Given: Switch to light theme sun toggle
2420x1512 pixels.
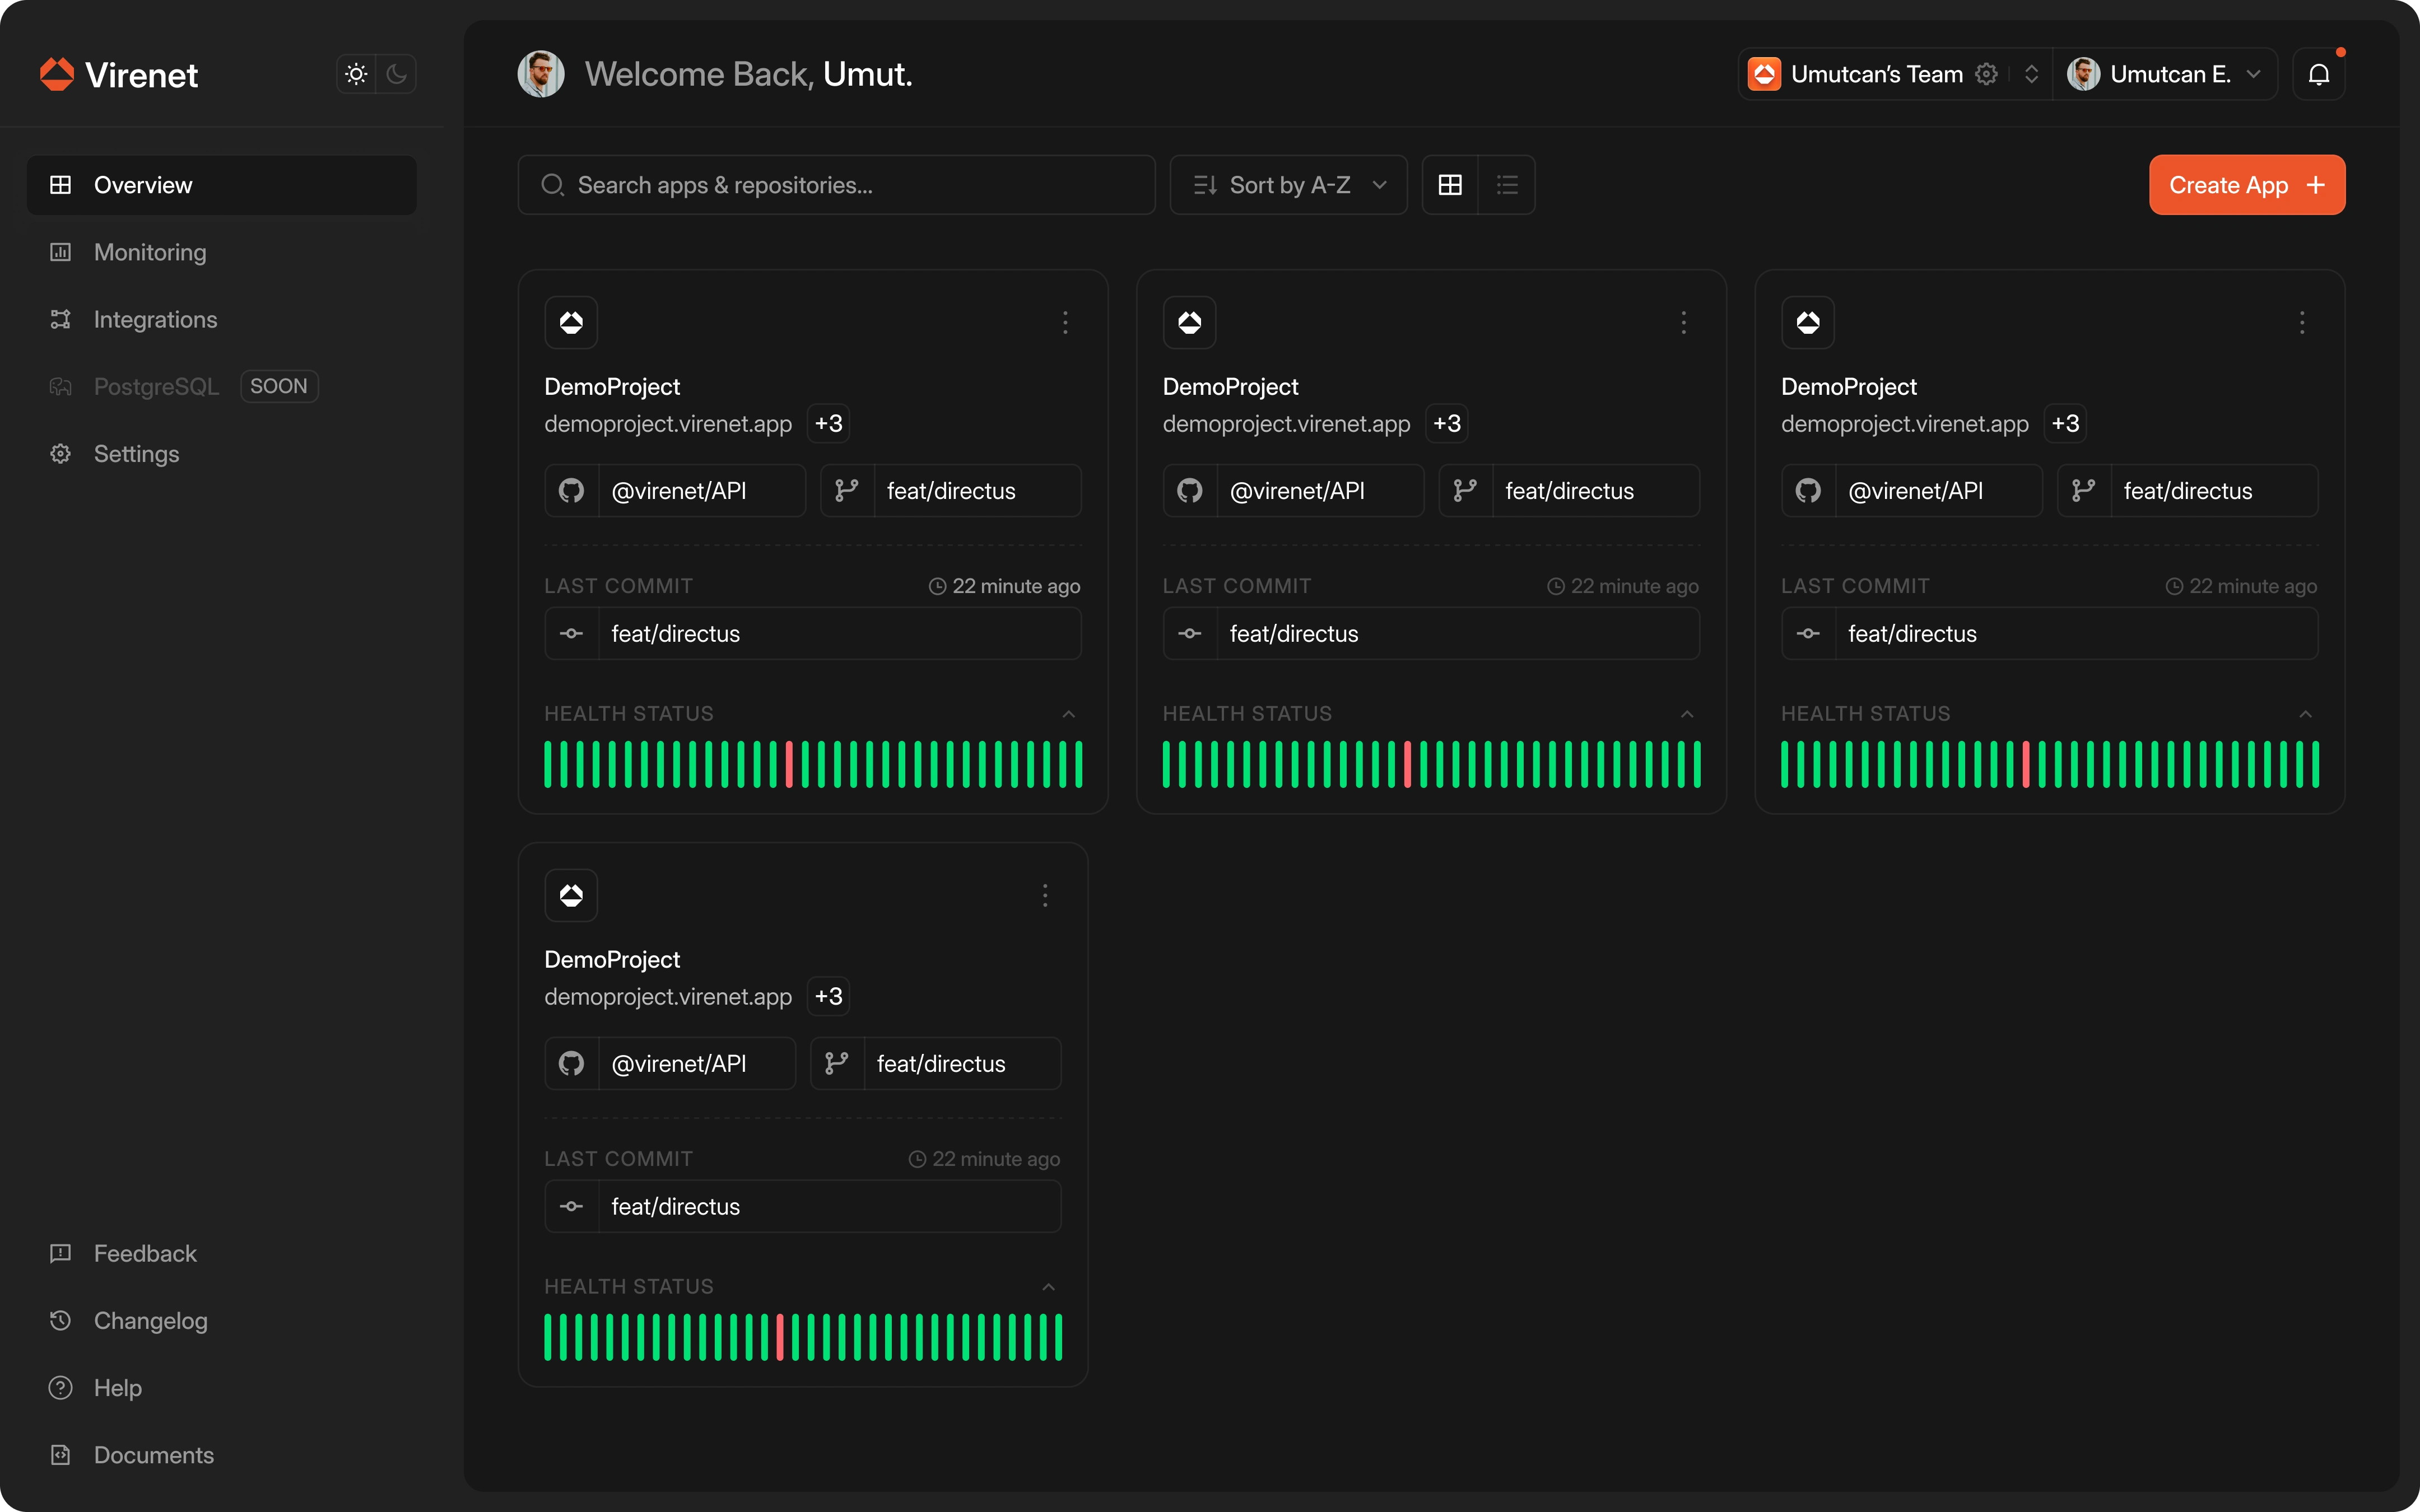Looking at the screenshot, I should [356, 74].
